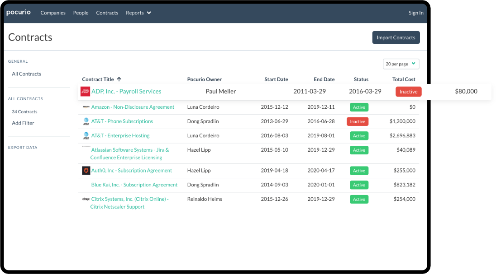Click start date 2011-03-29
Image resolution: width=496 pixels, height=274 pixels.
(310, 91)
